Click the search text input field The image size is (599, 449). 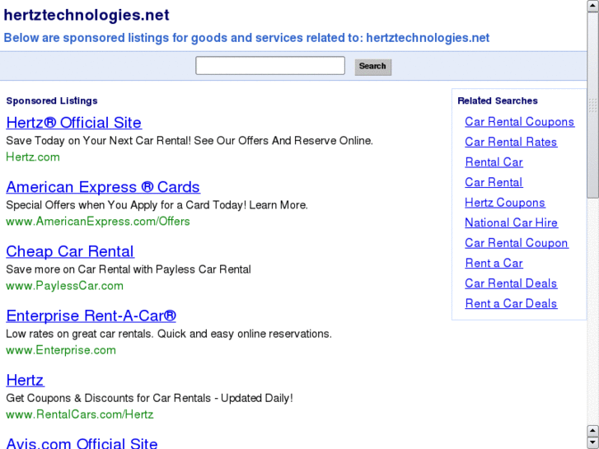click(x=270, y=66)
